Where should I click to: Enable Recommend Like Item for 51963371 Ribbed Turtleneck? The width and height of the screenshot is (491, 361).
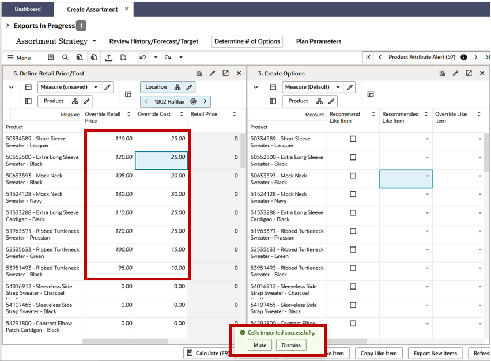pyautogui.click(x=353, y=230)
